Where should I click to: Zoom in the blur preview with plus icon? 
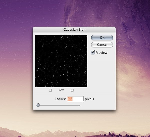[72, 90]
